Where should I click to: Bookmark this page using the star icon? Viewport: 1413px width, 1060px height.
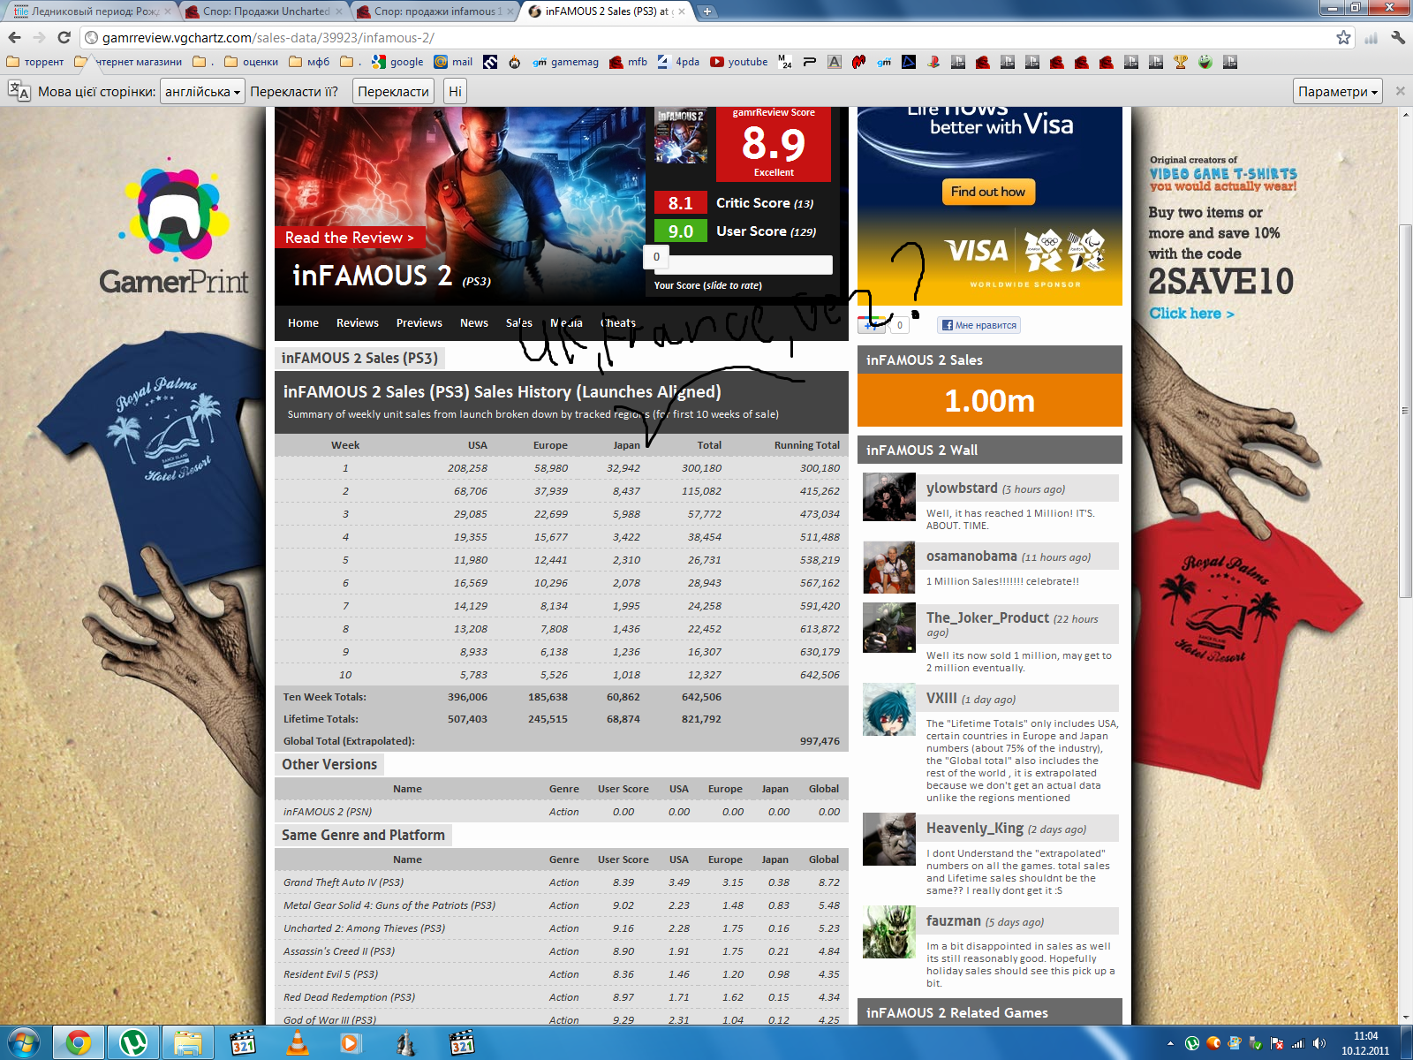1343,37
